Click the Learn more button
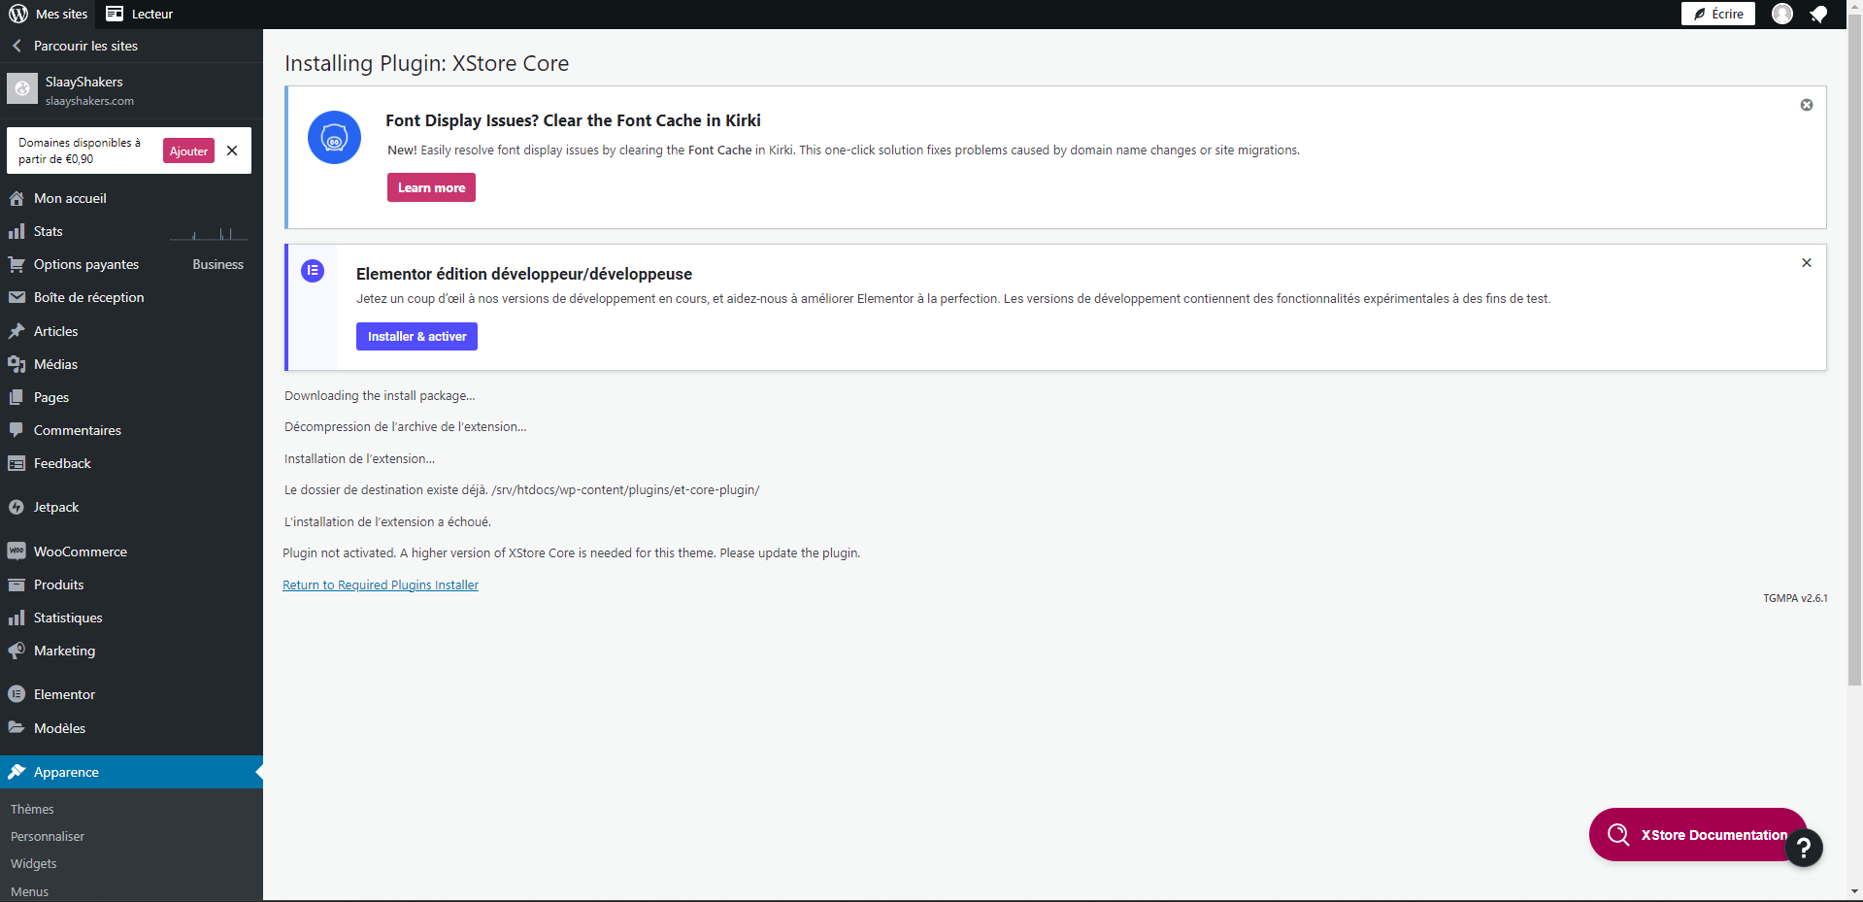Screen dimensions: 1863x902 click(431, 187)
